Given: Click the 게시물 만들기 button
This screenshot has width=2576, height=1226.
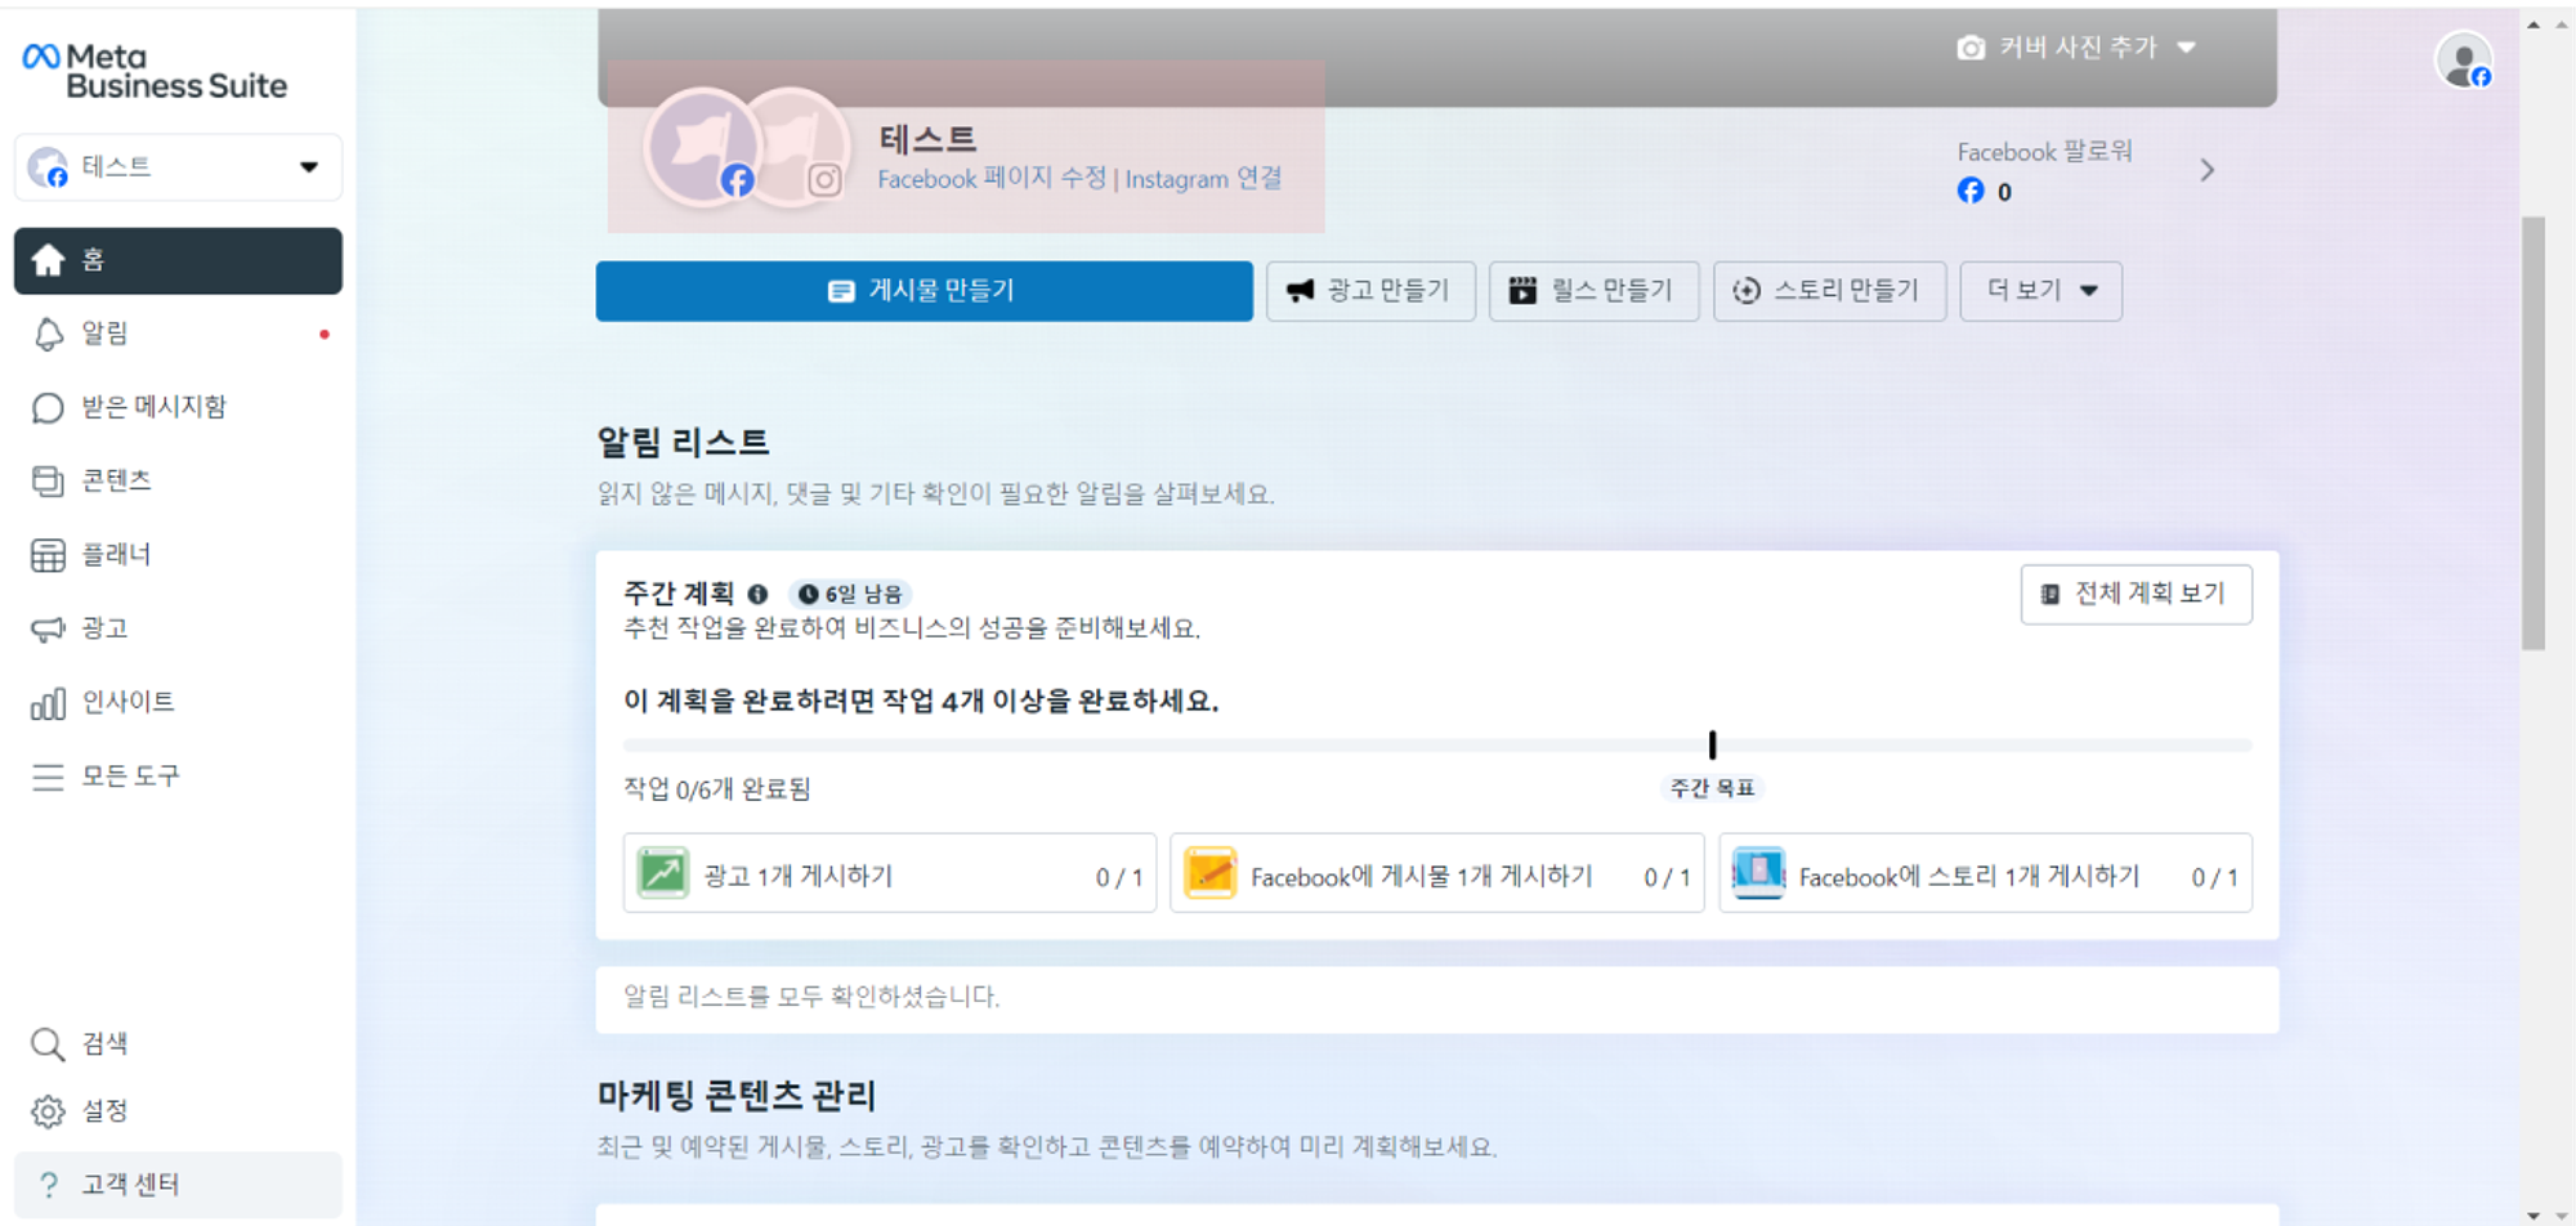Looking at the screenshot, I should point(923,291).
